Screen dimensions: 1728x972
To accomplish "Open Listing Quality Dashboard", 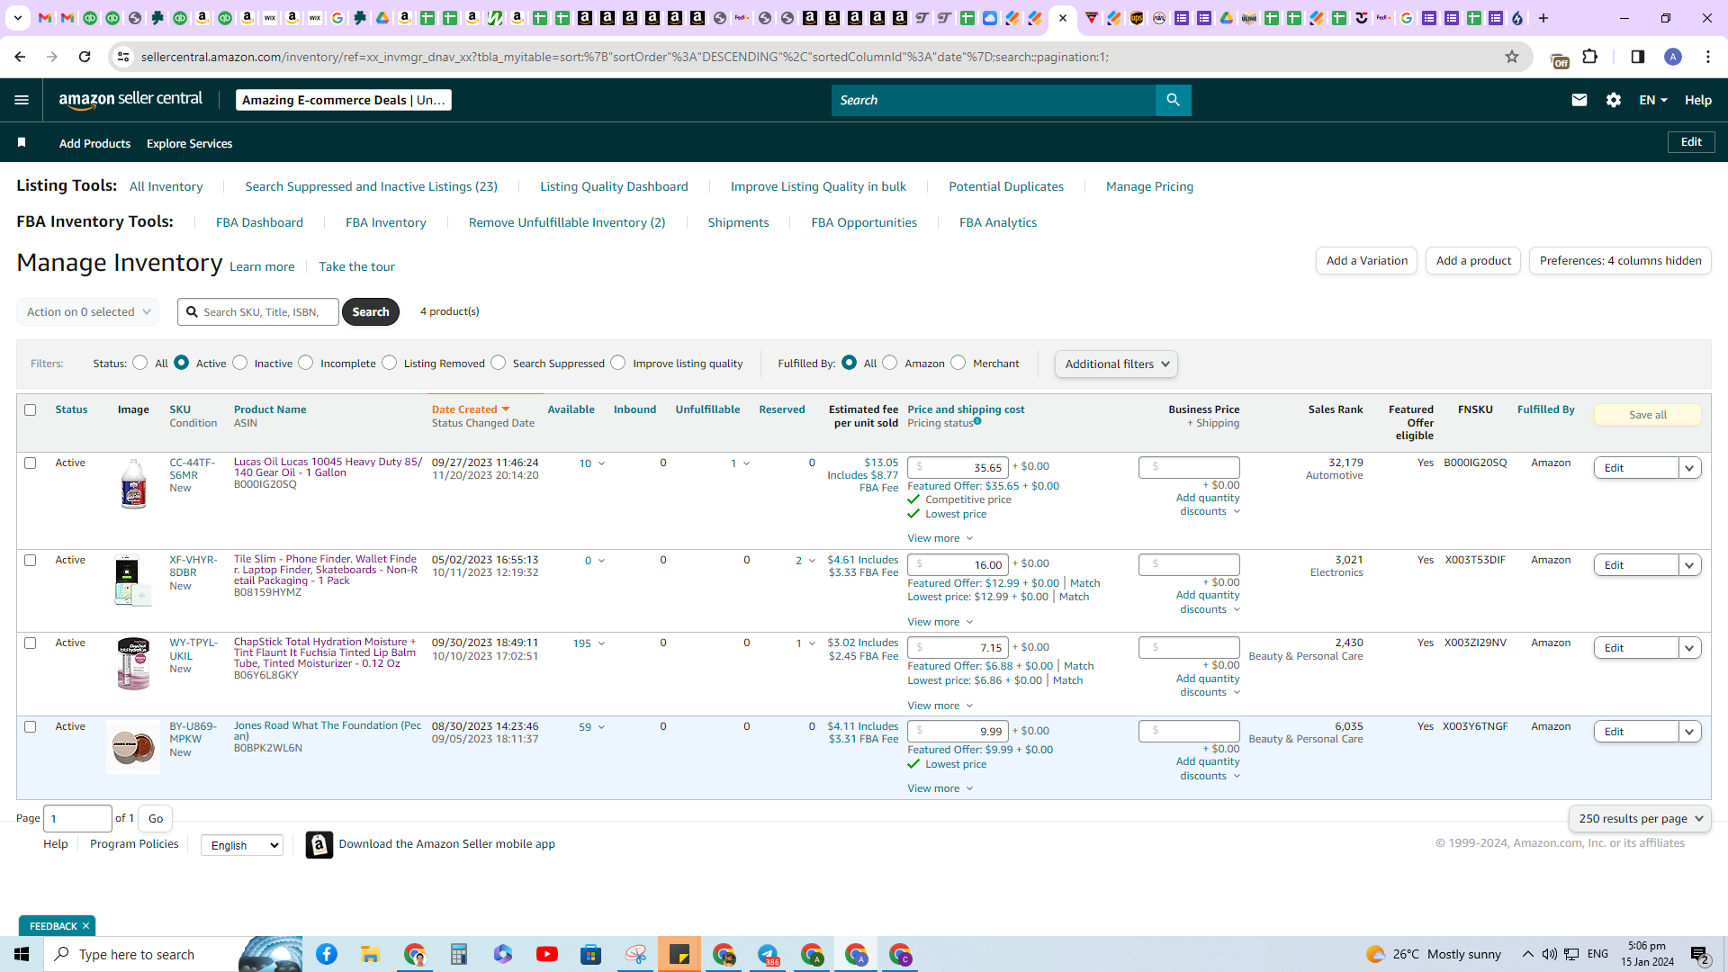I will click(x=614, y=187).
